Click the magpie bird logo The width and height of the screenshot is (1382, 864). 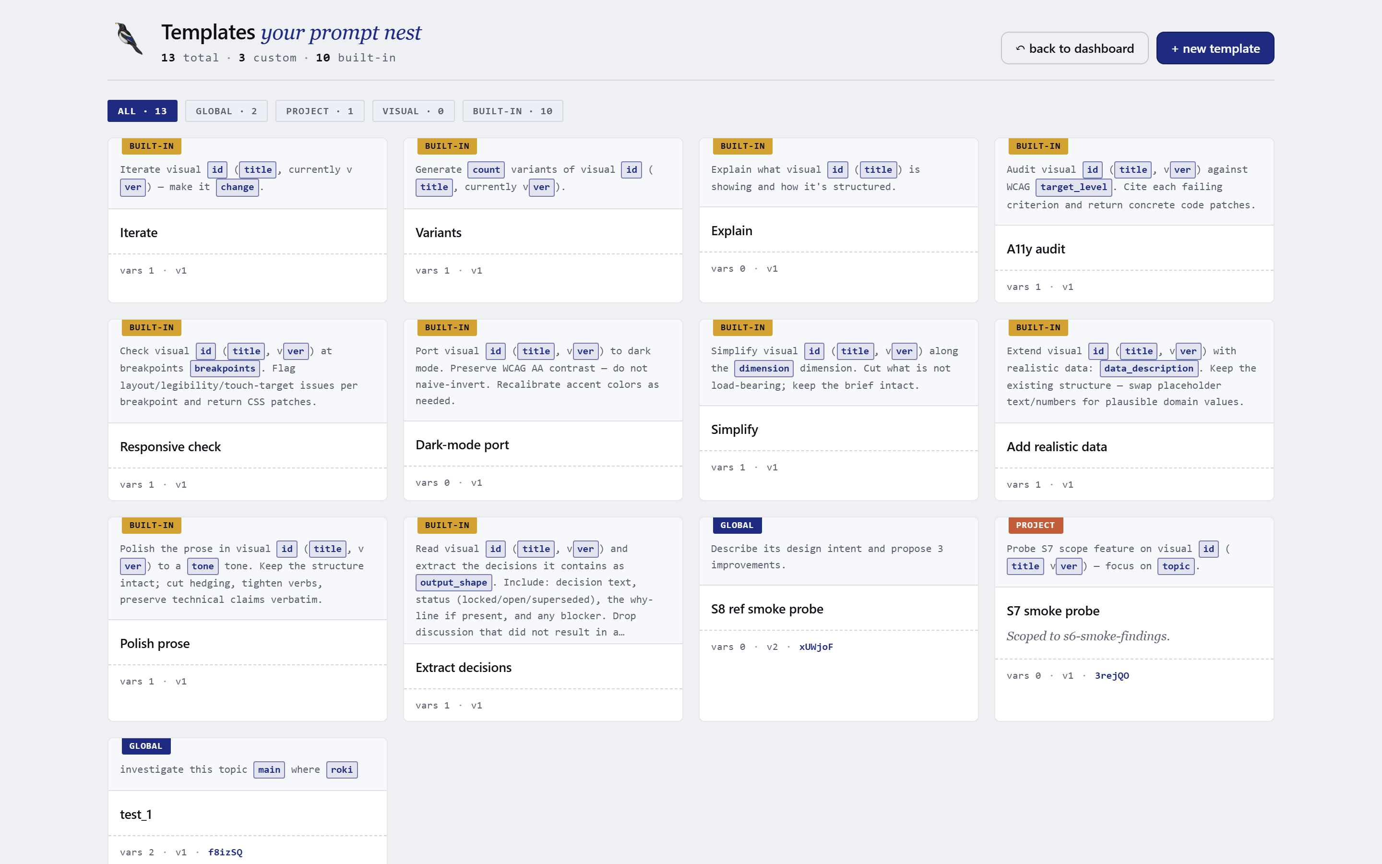pyautogui.click(x=129, y=39)
